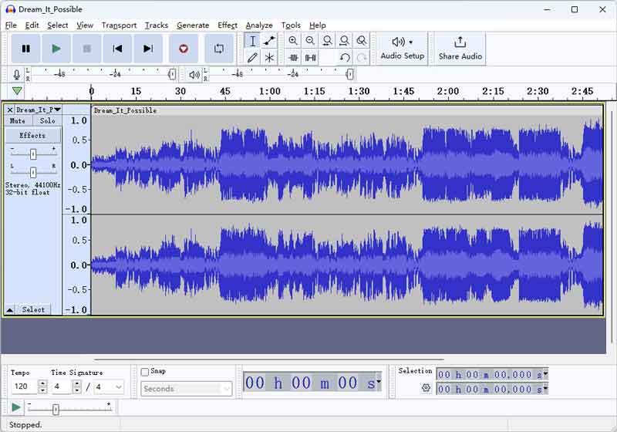Click the Trim audio outside selection icon
The width and height of the screenshot is (617, 432).
tap(293, 58)
